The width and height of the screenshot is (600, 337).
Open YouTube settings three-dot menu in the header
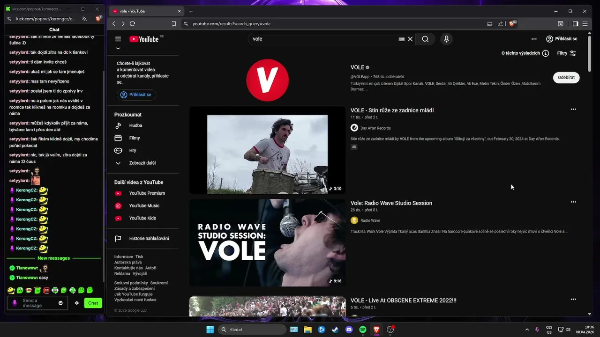pos(534,39)
